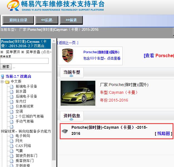Go back with the <<后退 button

[x=47, y=20]
